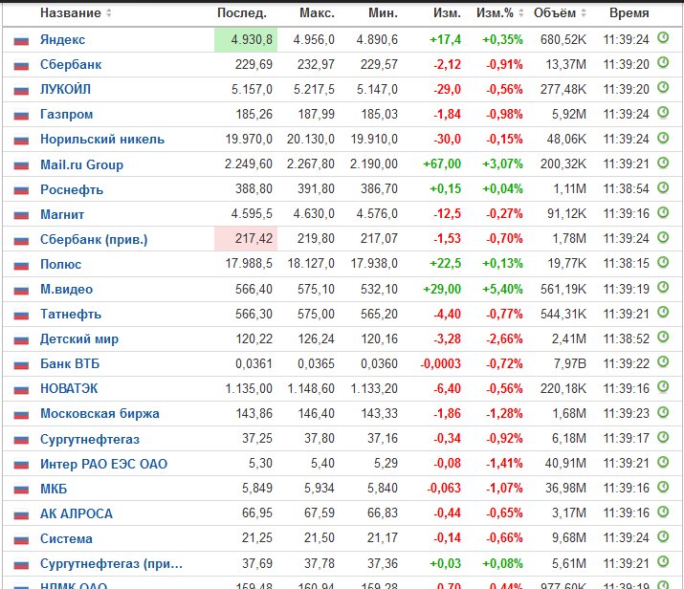Click the МКБ last price 5,849

pos(257,489)
